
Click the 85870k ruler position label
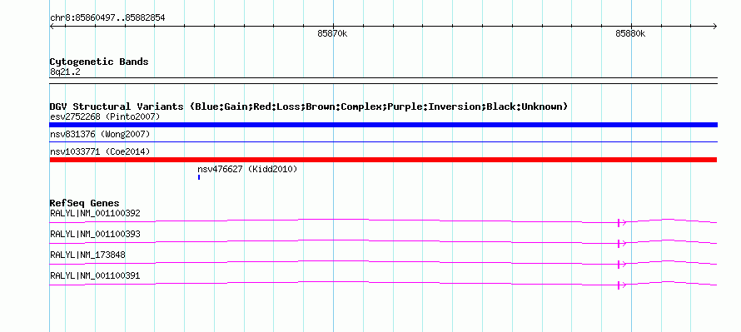click(x=333, y=34)
